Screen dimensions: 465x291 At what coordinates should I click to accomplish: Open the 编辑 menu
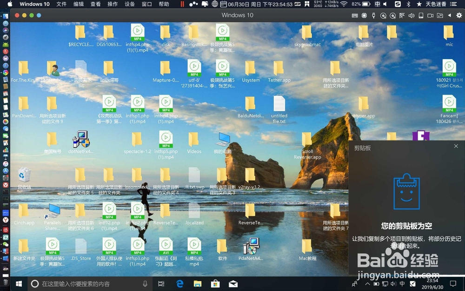click(79, 4)
